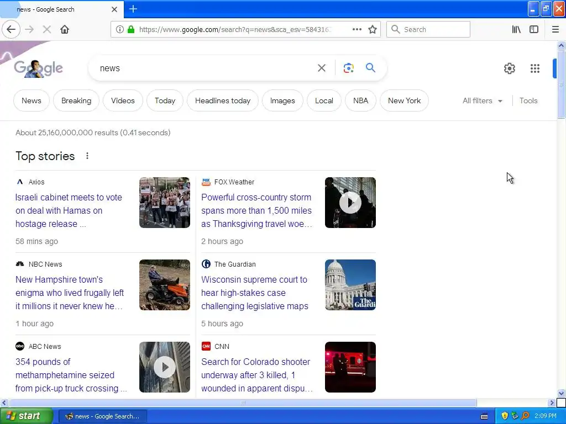
Task: Click the horizontal scrollbar left arrow
Action: coord(4,402)
